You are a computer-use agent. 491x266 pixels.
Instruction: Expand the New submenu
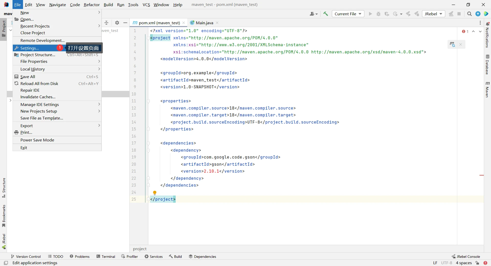(24, 13)
